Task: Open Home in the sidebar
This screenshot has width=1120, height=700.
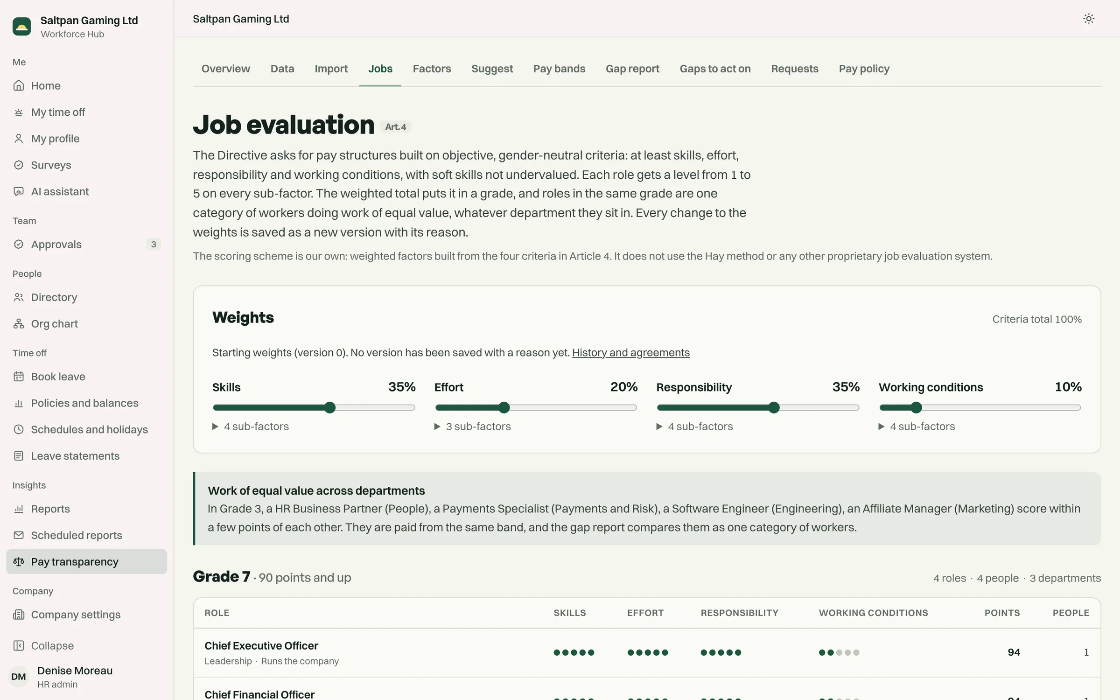Action: (87, 85)
